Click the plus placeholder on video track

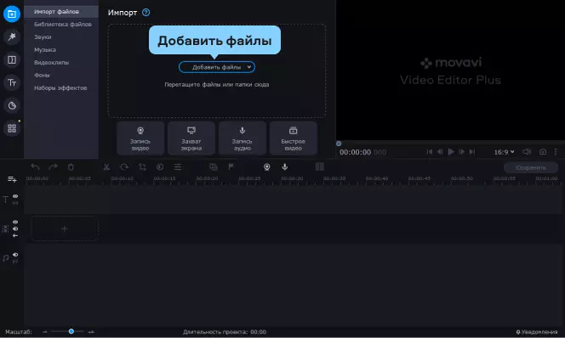coord(65,228)
